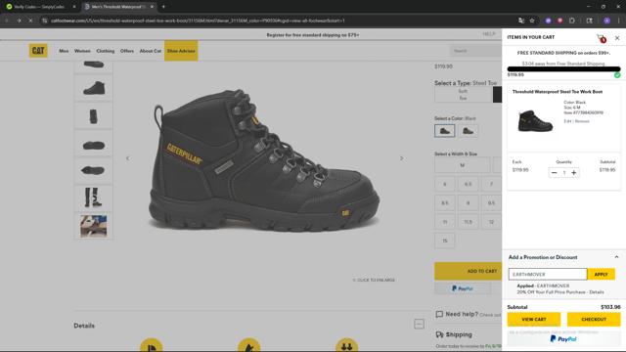This screenshot has width=626, height=352.
Task: Collapse the Details section with minus icon
Action: coord(419,324)
